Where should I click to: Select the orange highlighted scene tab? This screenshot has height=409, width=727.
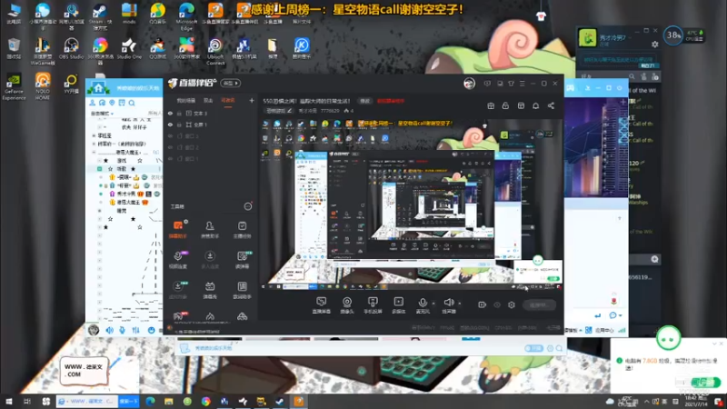point(228,101)
